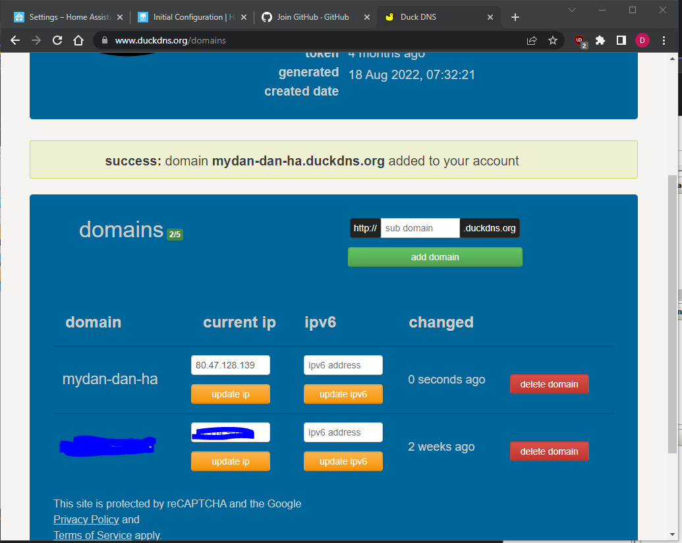Click the 'domain' column header
Screen dimensions: 682x543
94,322
